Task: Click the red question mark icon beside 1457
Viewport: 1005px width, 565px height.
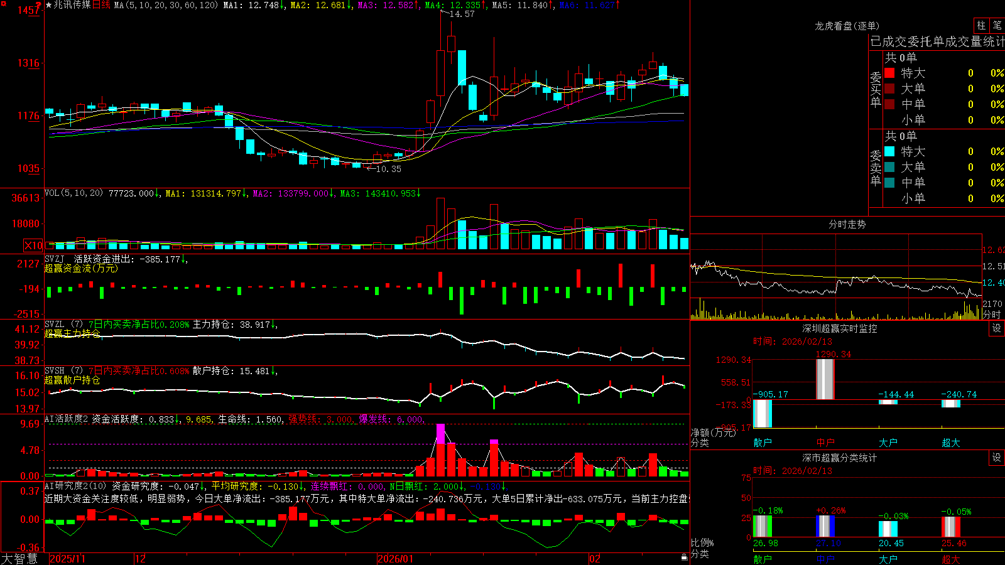Action: 38,5
